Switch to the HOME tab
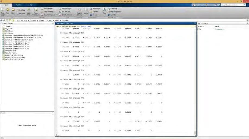The height and width of the screenshot is (139, 249). 6,5
